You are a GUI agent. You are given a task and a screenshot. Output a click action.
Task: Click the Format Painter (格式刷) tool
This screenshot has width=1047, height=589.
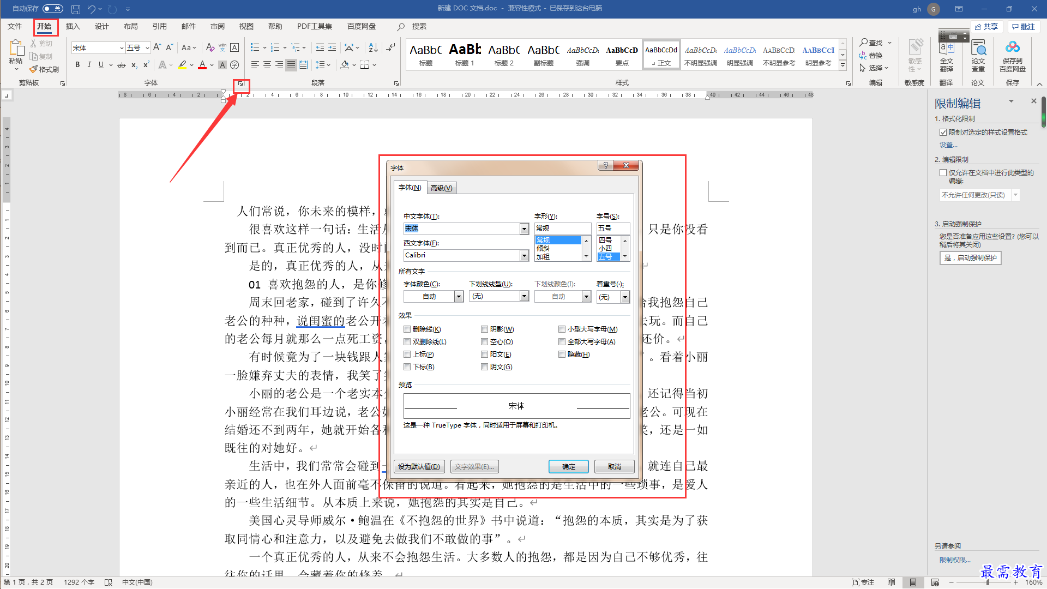[44, 69]
